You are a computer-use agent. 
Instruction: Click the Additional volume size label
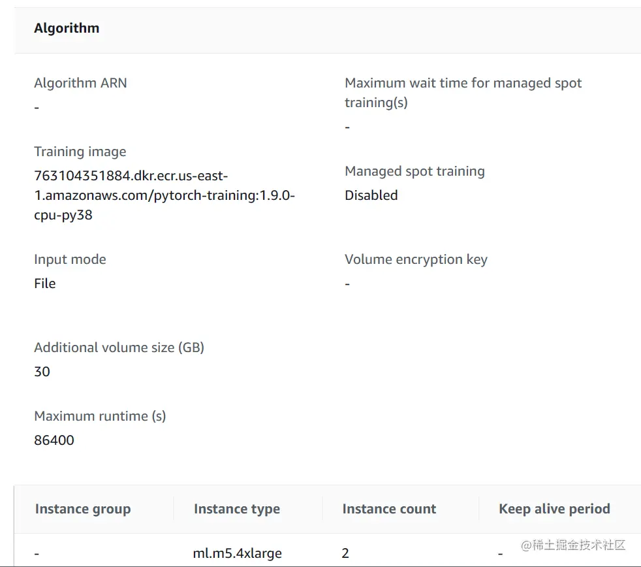(x=119, y=348)
